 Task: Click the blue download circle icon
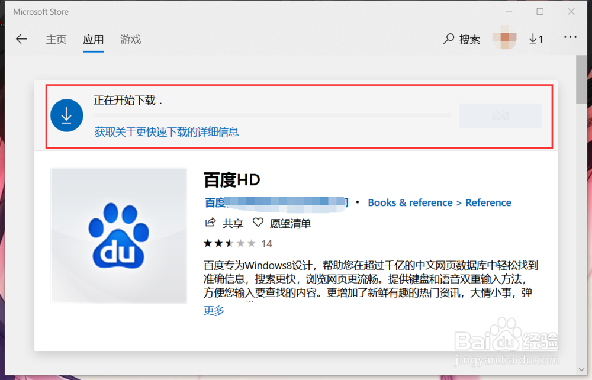point(67,115)
